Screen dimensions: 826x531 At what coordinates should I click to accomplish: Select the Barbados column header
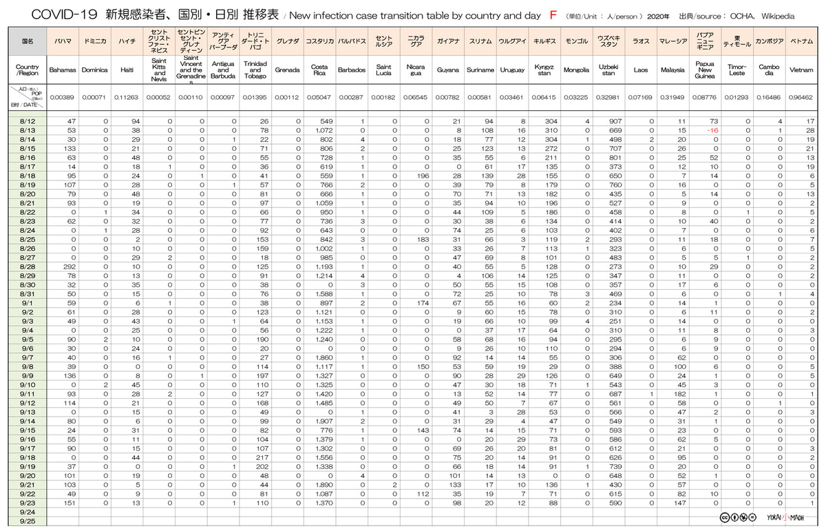pos(352,70)
